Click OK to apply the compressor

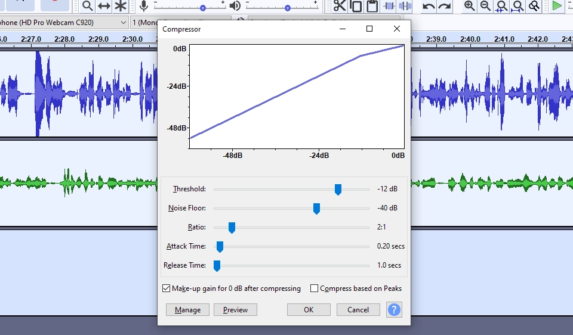click(x=309, y=309)
